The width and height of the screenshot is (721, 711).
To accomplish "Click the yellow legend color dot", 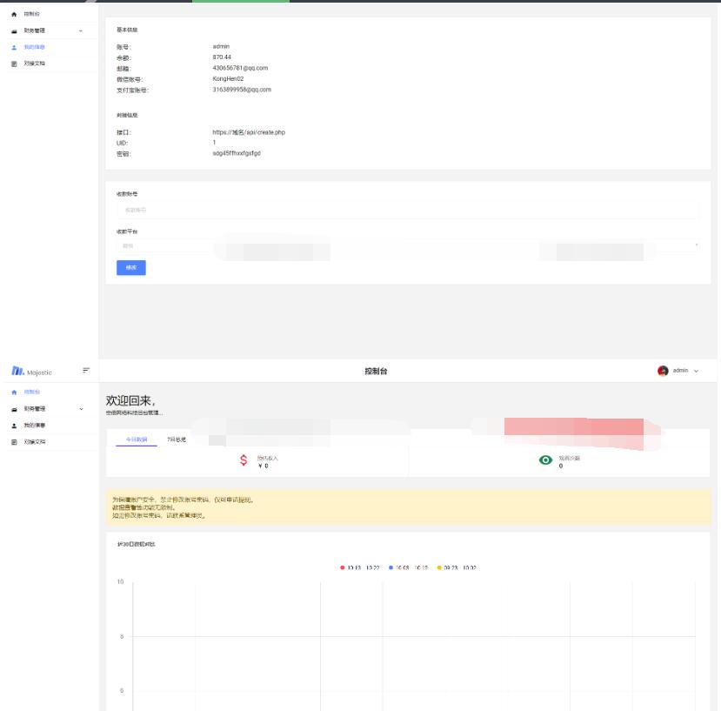I will pyautogui.click(x=439, y=567).
